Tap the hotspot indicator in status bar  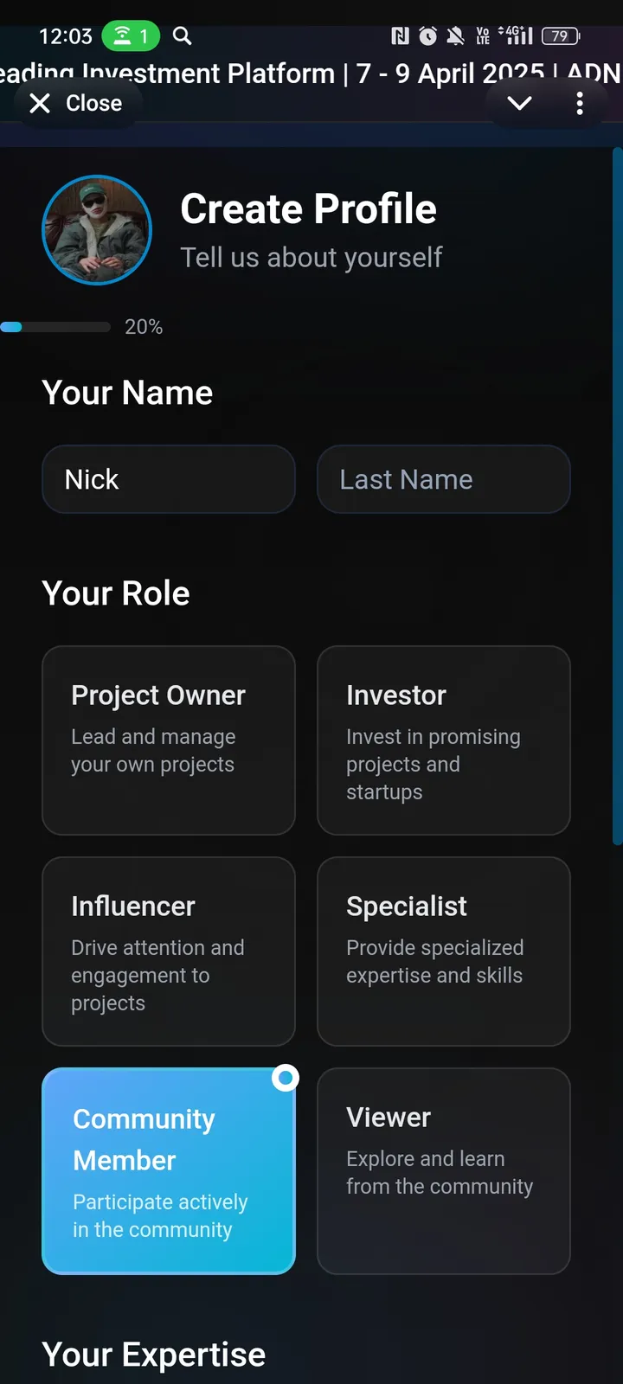[131, 35]
